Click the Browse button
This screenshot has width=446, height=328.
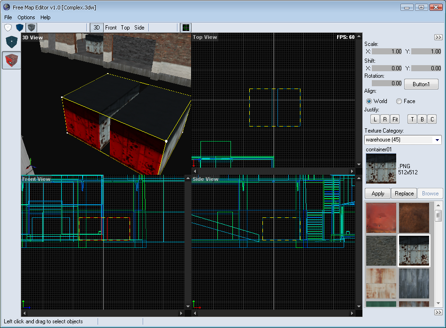pos(430,194)
